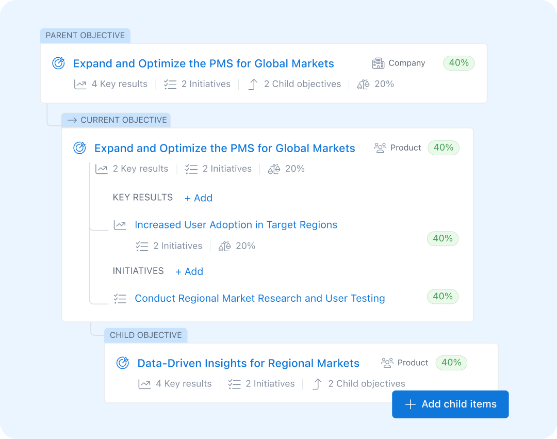This screenshot has width=557, height=439.
Task: Click the Company building icon
Action: point(378,63)
